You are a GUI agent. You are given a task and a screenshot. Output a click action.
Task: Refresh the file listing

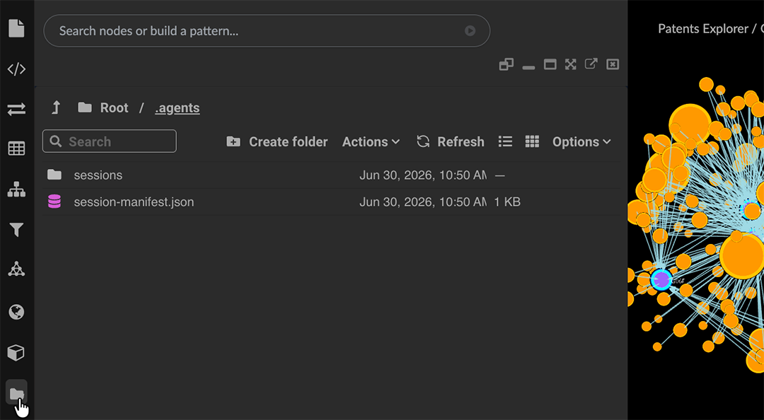tap(450, 142)
